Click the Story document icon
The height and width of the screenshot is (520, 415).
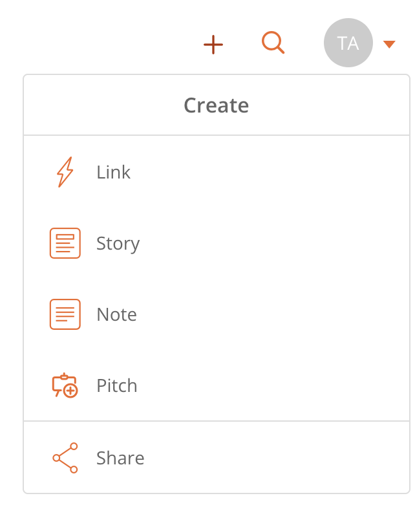[65, 243]
